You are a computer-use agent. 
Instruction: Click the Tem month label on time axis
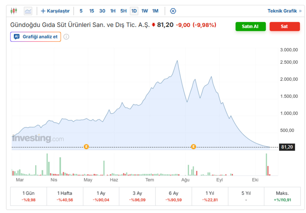click(150, 180)
